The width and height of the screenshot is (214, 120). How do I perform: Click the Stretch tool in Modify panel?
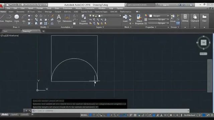click(36, 23)
